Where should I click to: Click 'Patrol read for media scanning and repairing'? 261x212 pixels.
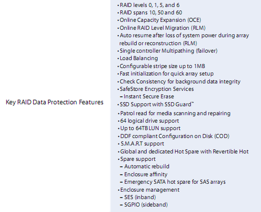pyautogui.click(x=174, y=113)
